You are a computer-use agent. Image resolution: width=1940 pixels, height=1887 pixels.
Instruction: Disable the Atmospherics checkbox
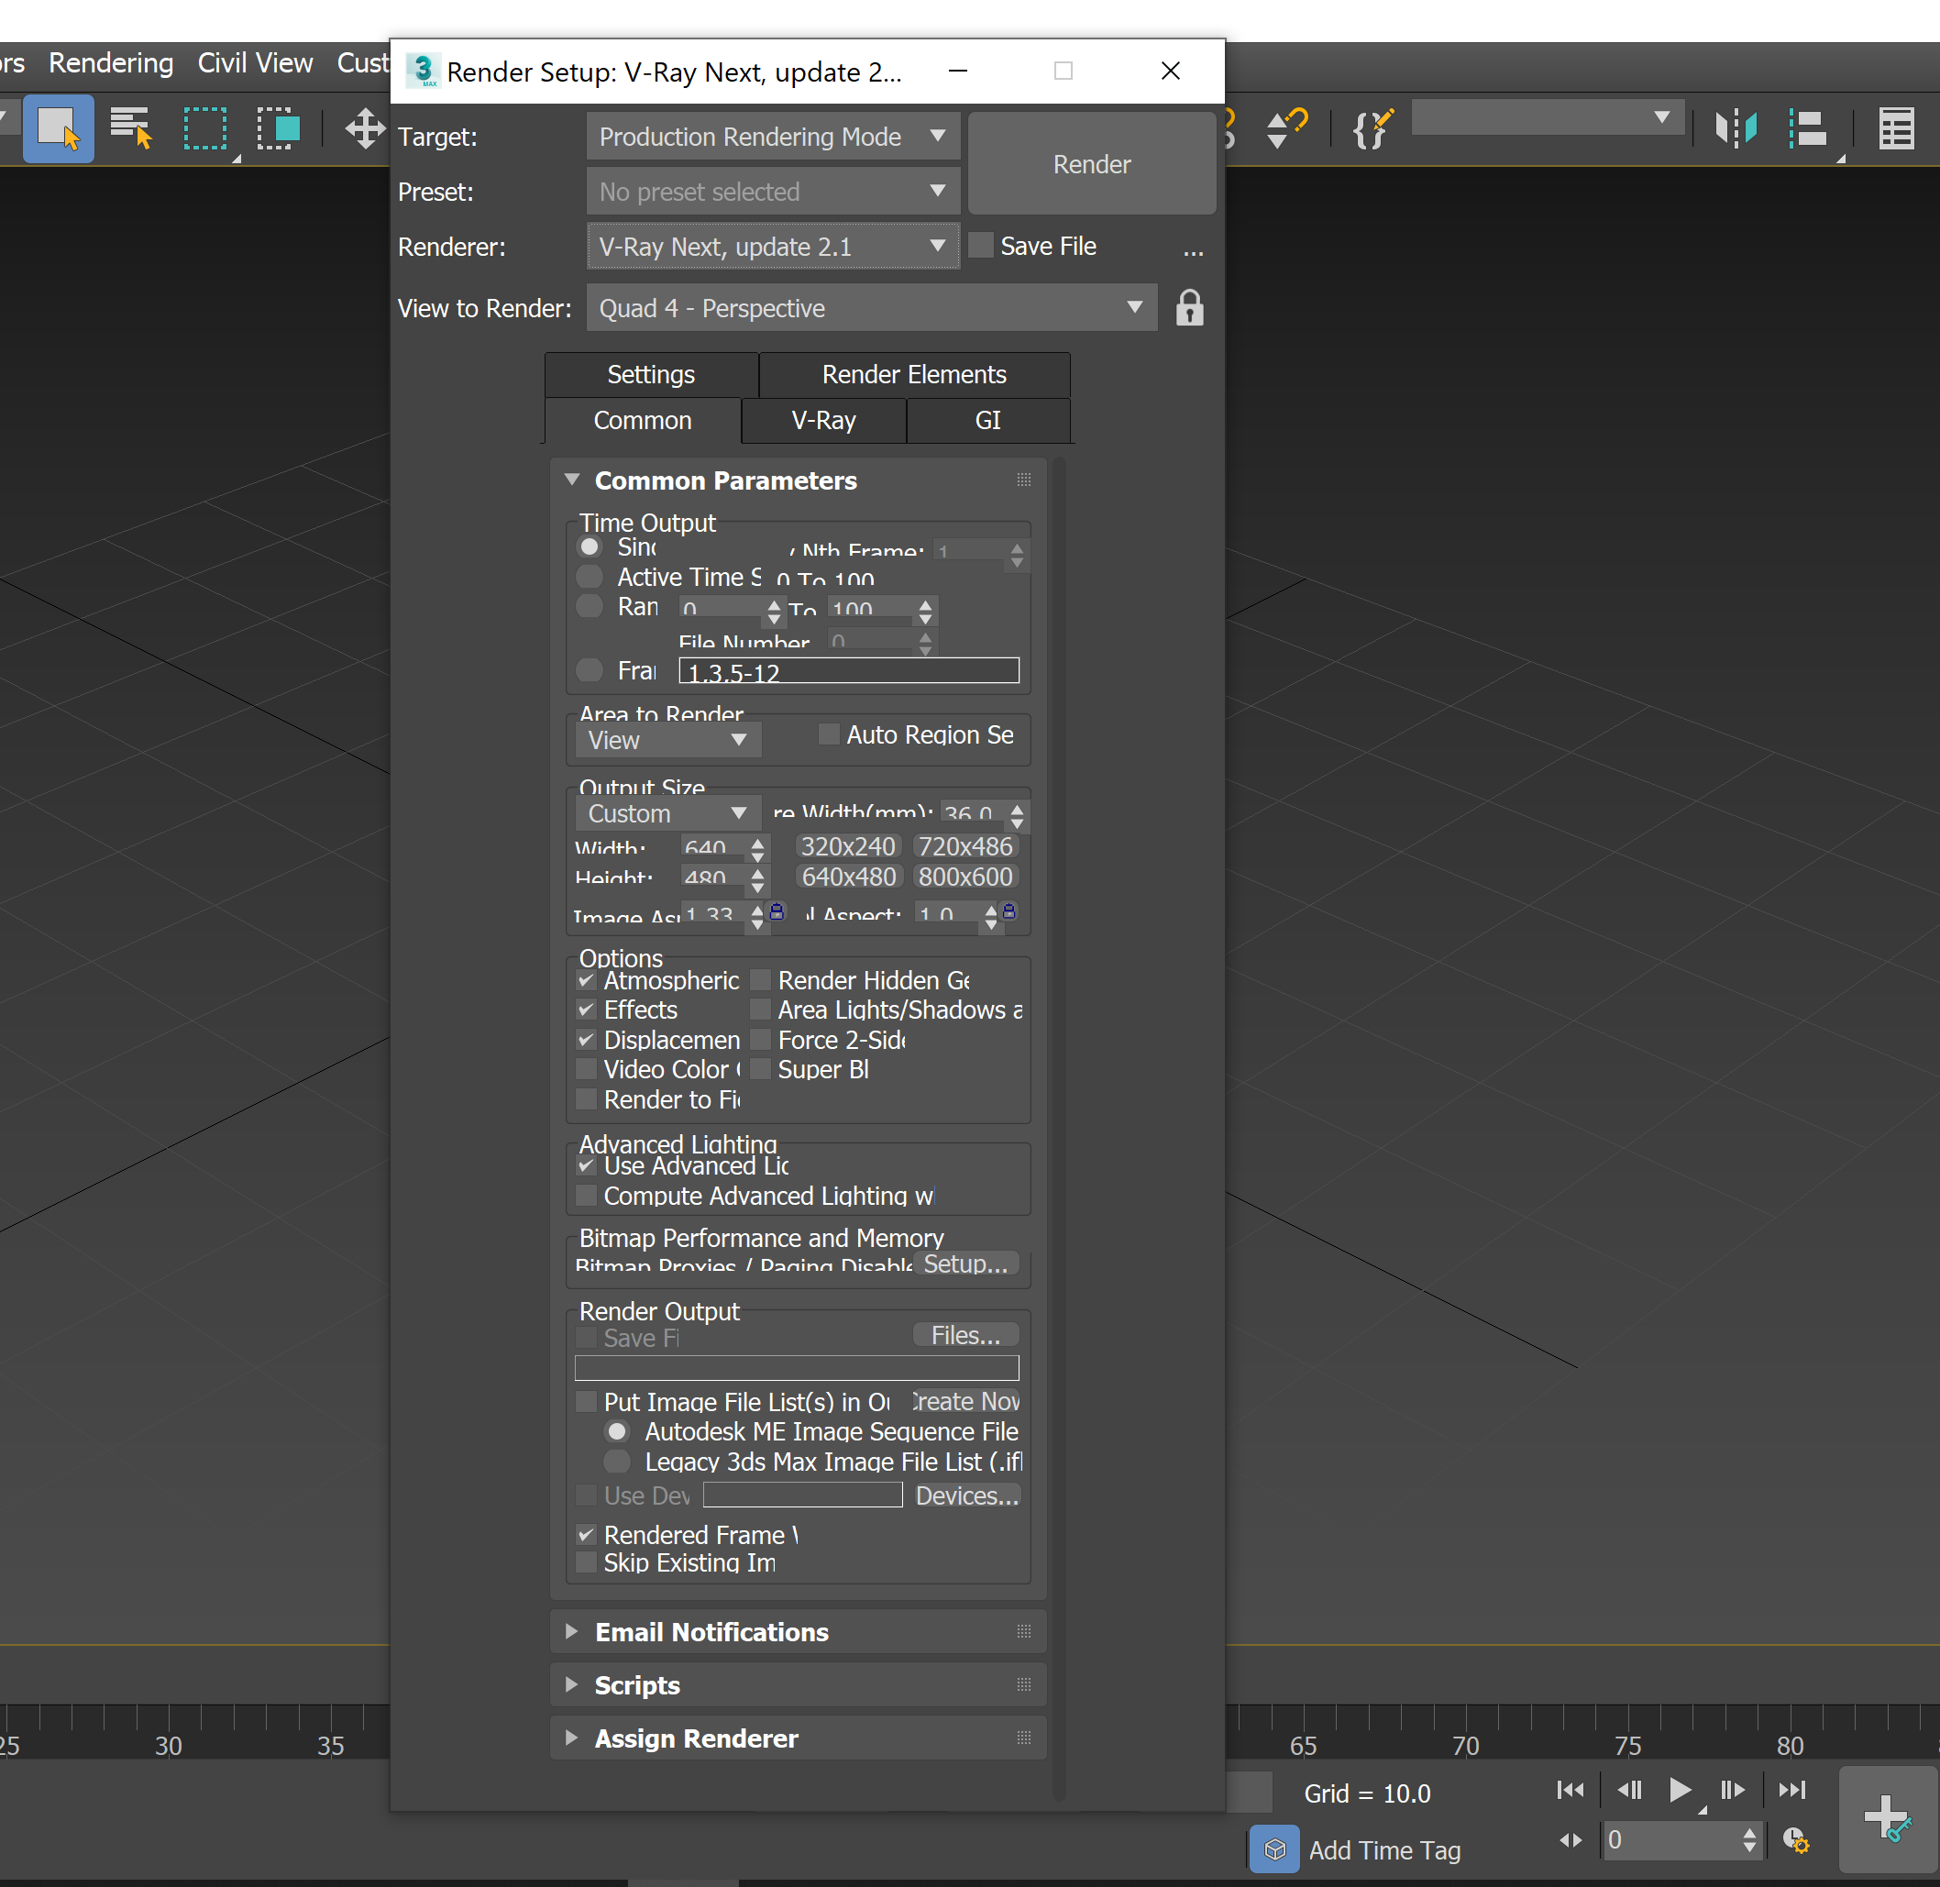pyautogui.click(x=587, y=979)
